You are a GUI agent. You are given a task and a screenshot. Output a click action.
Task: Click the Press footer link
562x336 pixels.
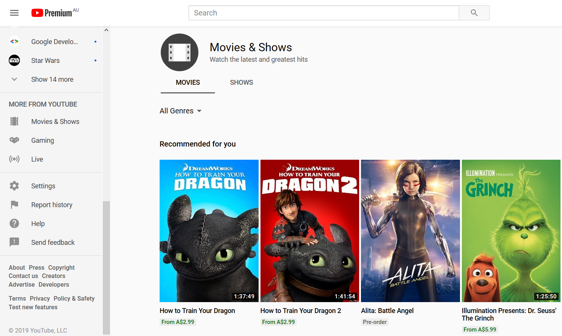click(37, 267)
